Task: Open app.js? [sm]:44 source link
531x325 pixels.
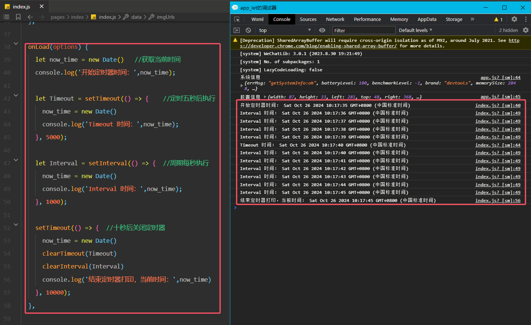Action: [500, 77]
